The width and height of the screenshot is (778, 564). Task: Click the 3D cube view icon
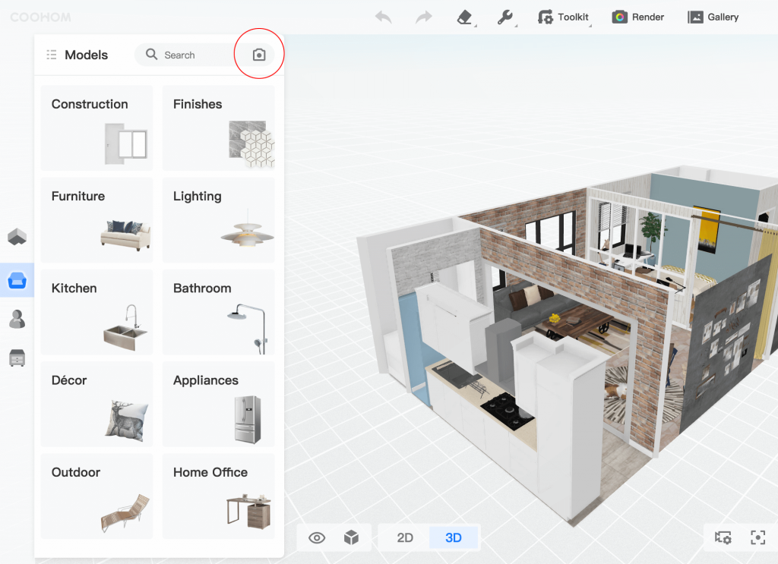[x=351, y=537]
